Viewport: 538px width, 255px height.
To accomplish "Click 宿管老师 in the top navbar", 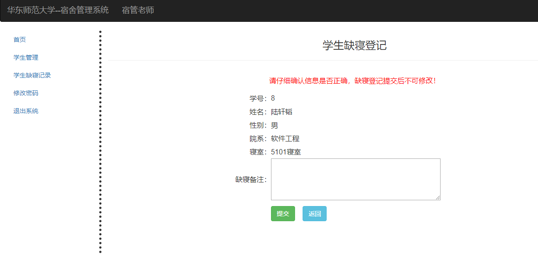I will (x=138, y=10).
